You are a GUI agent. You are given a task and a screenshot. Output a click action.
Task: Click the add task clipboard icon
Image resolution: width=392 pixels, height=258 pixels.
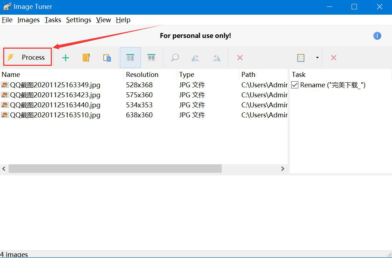(x=301, y=58)
